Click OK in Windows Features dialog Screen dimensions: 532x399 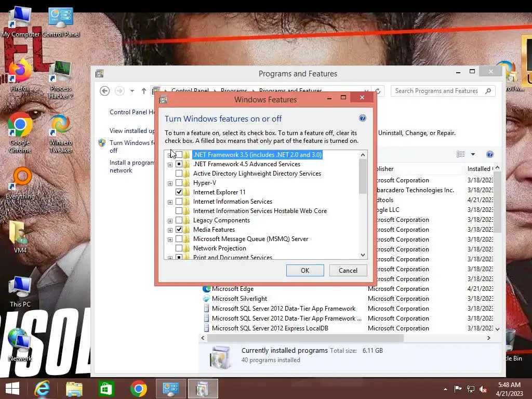click(x=305, y=270)
